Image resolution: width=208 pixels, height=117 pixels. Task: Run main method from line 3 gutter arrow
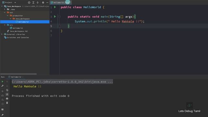(x=55, y=17)
